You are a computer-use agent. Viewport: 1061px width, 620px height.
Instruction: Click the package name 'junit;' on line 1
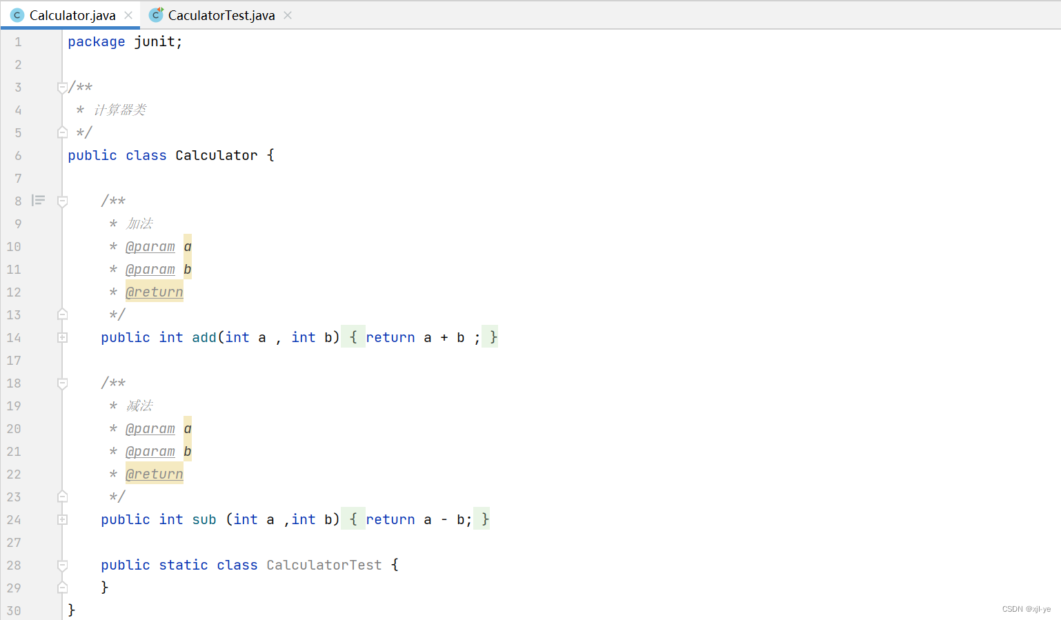point(159,41)
